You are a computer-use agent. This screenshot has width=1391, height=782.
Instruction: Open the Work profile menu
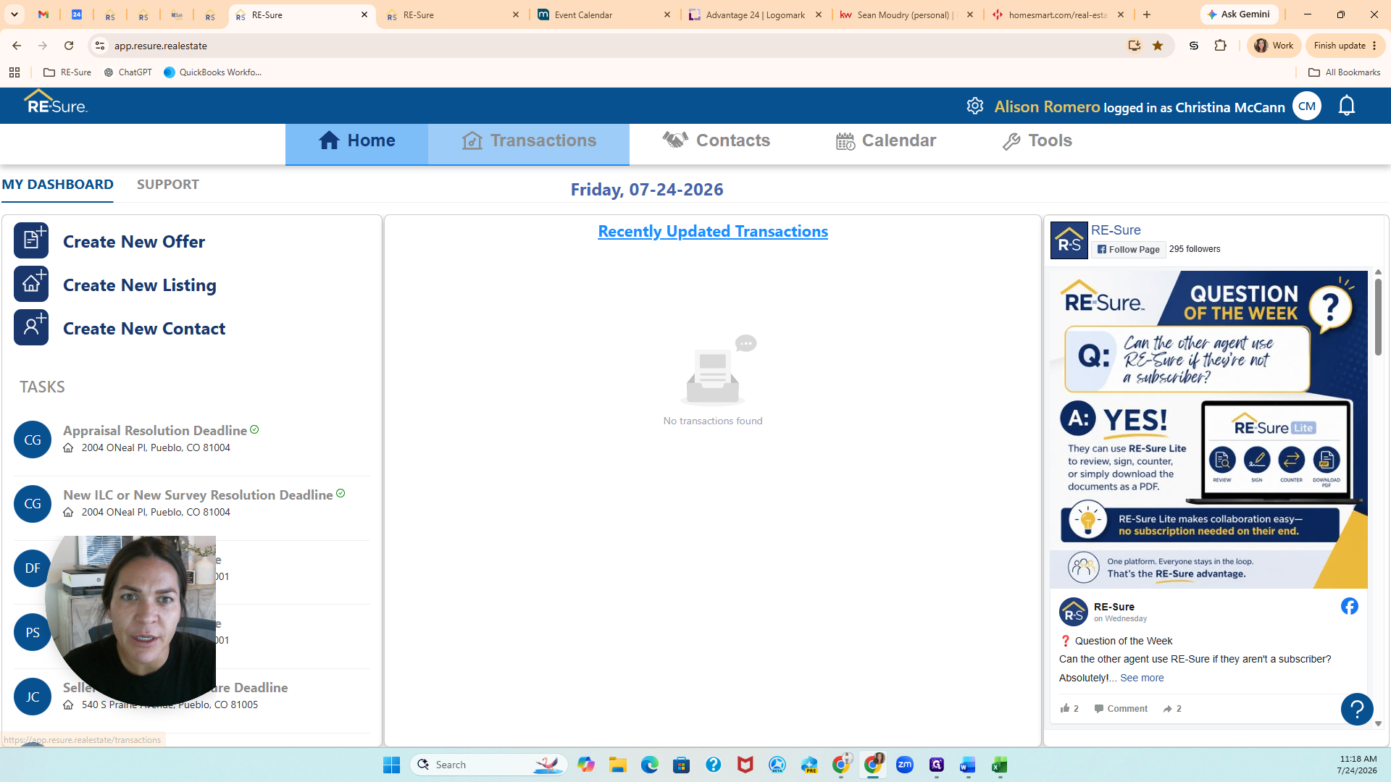click(1274, 46)
